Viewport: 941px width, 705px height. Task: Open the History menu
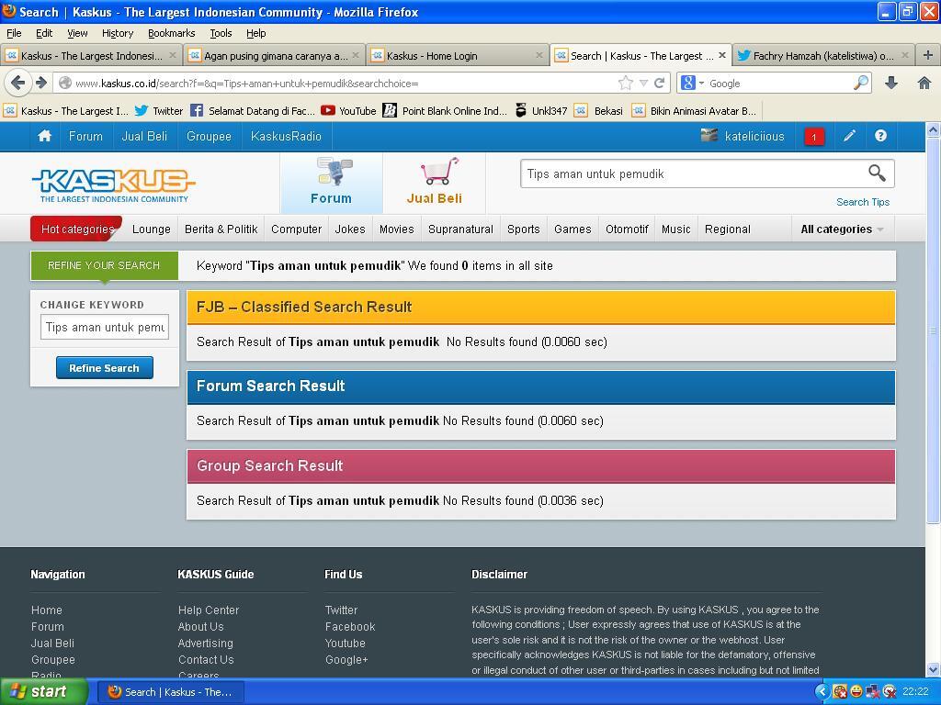[117, 33]
